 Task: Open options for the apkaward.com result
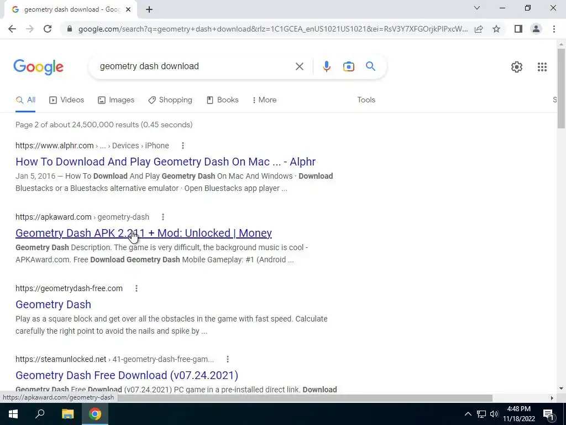(x=163, y=217)
